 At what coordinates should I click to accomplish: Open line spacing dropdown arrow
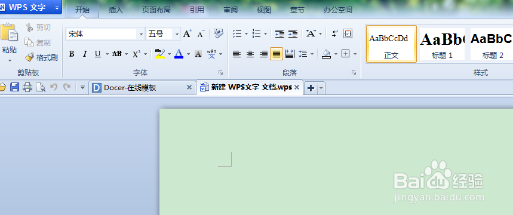coord(312,54)
